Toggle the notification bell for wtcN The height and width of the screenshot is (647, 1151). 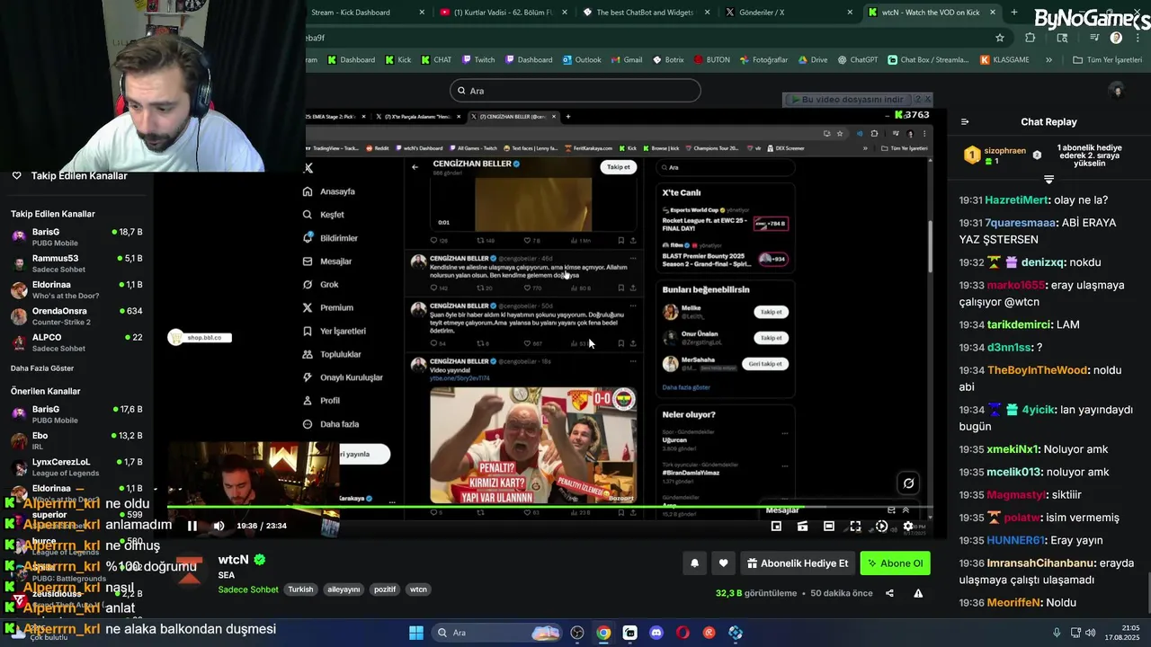coord(694,563)
